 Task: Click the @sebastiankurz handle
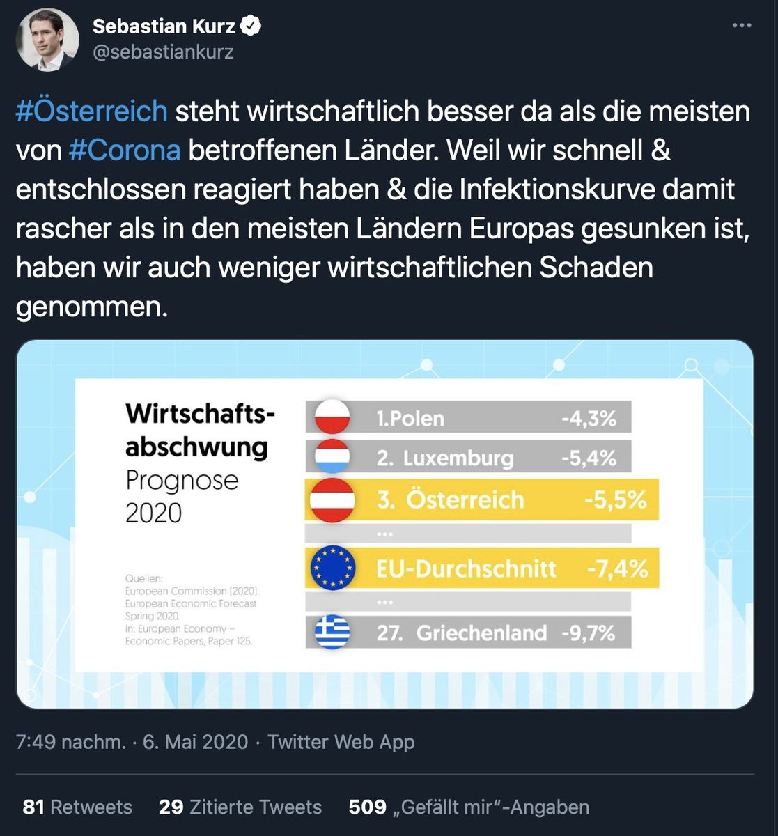click(163, 52)
